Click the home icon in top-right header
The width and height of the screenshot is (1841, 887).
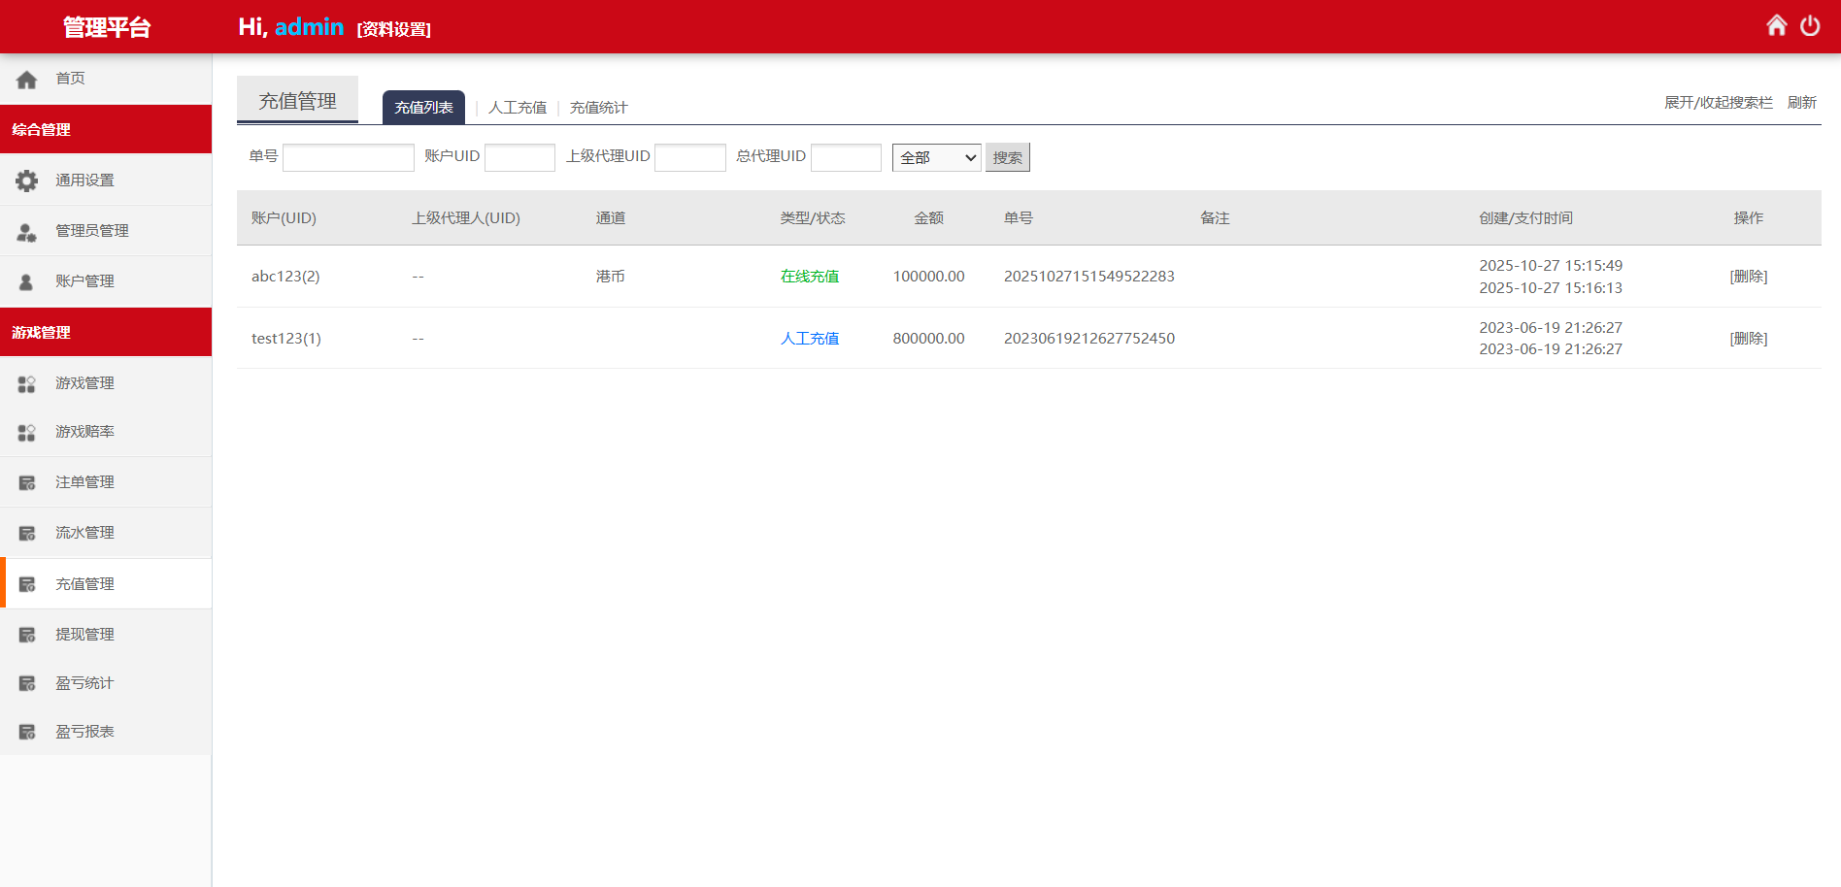point(1776,25)
